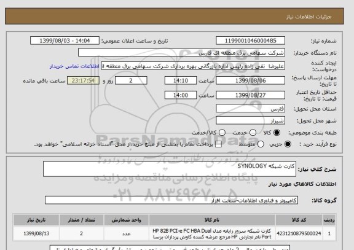Select the کالا radio button
The height and width of the screenshot is (250, 354).
coord(277,133)
